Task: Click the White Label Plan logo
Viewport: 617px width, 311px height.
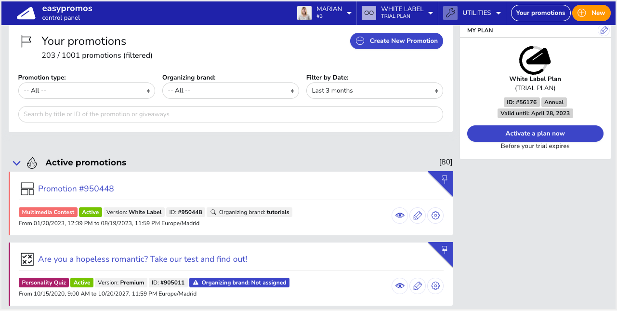Action: coord(535,60)
